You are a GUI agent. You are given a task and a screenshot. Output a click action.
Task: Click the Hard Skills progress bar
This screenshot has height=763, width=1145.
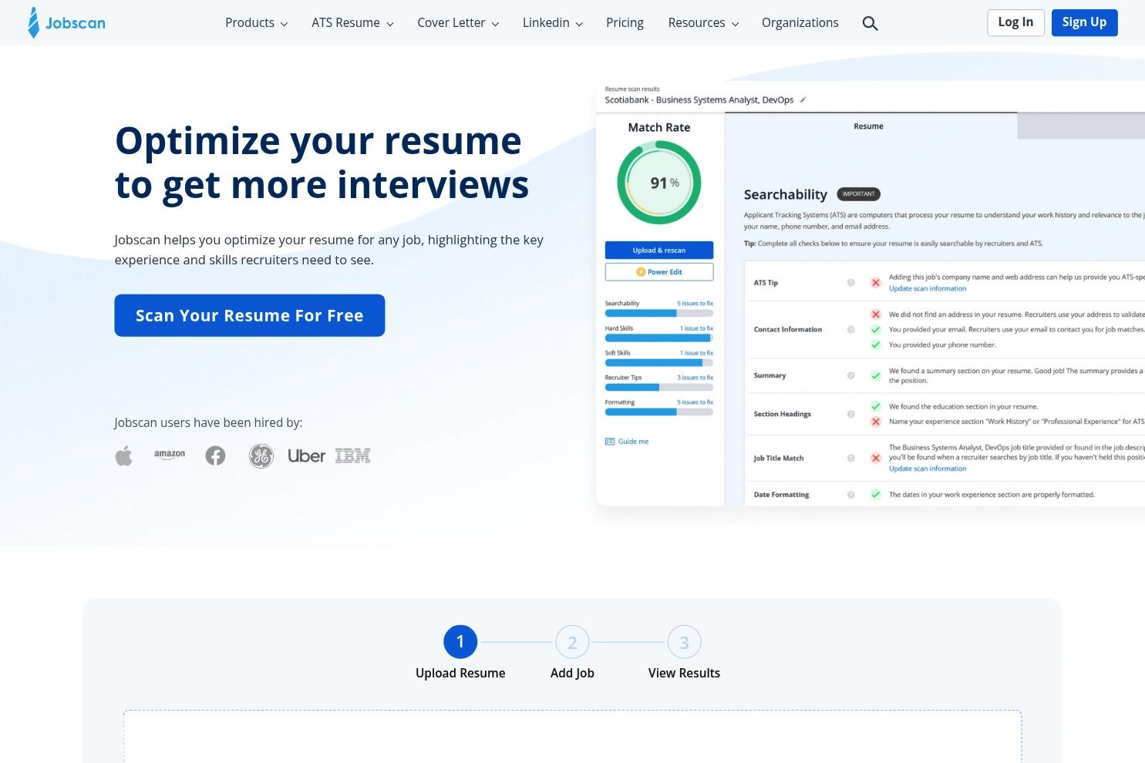(659, 338)
